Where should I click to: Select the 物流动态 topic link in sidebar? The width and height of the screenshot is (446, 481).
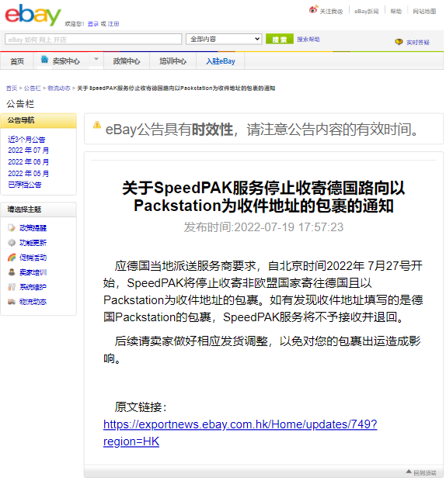click(33, 302)
